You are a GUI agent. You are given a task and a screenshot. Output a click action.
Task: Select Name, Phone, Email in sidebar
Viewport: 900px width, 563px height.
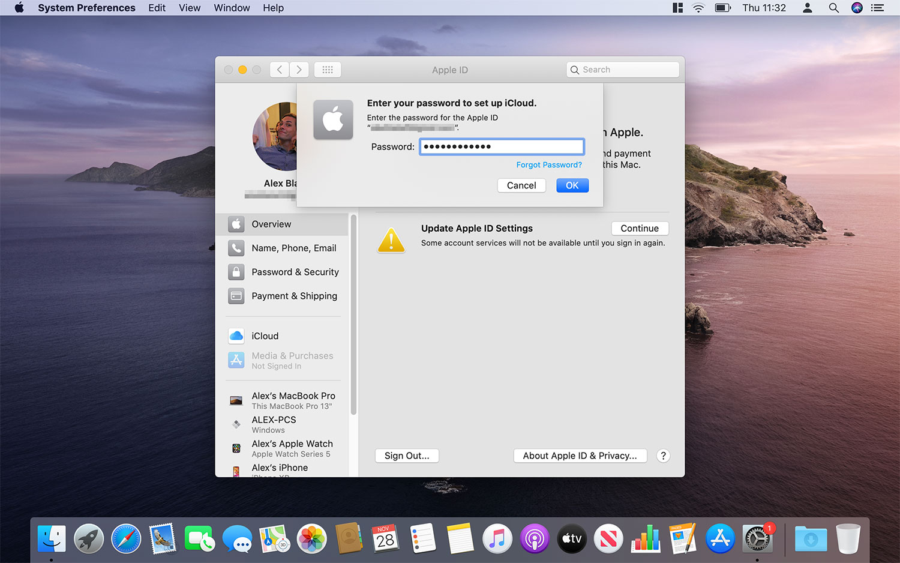pyautogui.click(x=282, y=248)
